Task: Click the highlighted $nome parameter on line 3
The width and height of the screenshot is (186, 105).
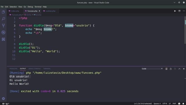Action: pyautogui.click(x=69, y=25)
